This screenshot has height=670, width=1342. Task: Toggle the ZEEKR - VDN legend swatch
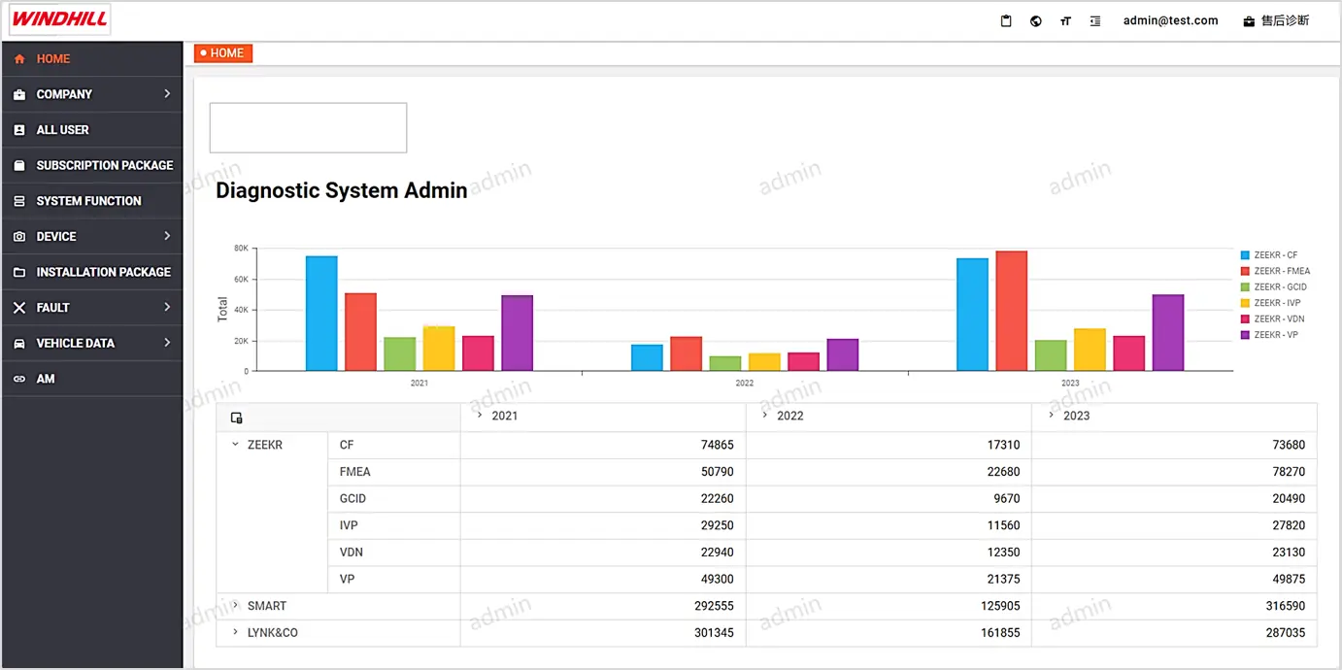coord(1245,318)
